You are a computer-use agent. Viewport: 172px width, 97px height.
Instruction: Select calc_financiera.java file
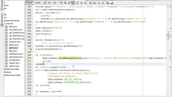coord(17,36)
